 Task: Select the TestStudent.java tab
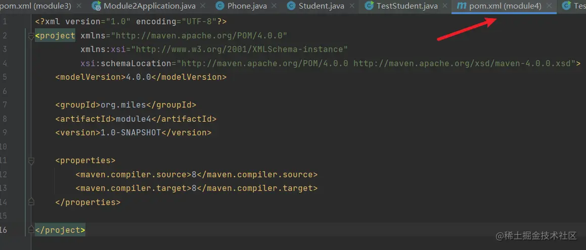(x=407, y=6)
